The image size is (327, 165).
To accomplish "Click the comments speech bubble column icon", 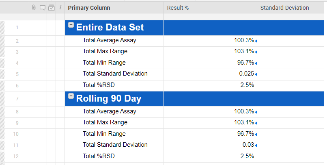I will [x=42, y=8].
